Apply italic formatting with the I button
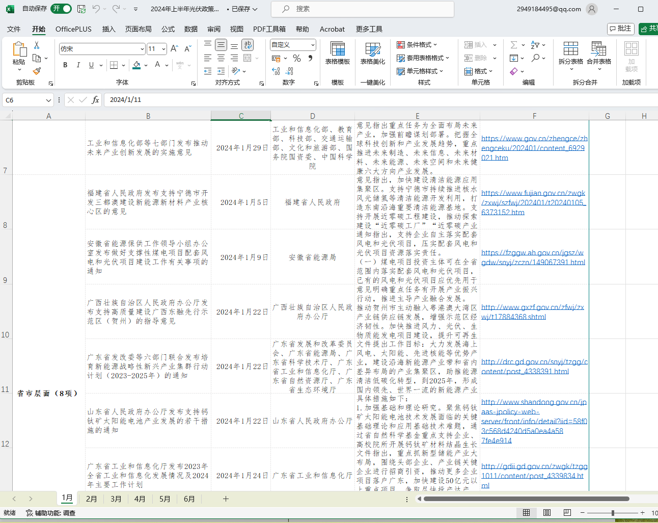This screenshot has height=523, width=658. point(78,65)
